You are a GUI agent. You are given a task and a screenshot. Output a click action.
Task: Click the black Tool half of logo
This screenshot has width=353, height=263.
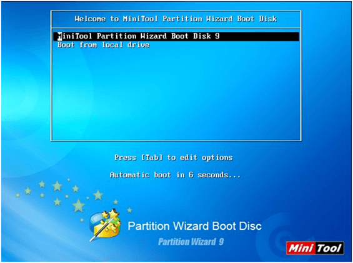(330, 248)
